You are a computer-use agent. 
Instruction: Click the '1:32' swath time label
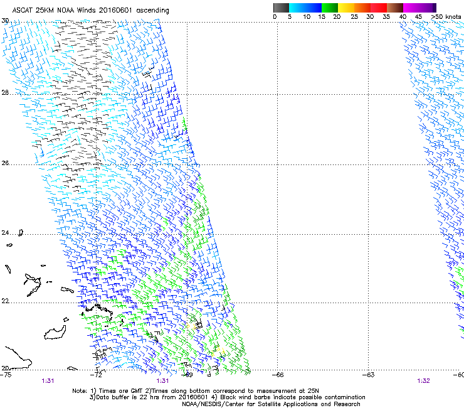(423, 381)
